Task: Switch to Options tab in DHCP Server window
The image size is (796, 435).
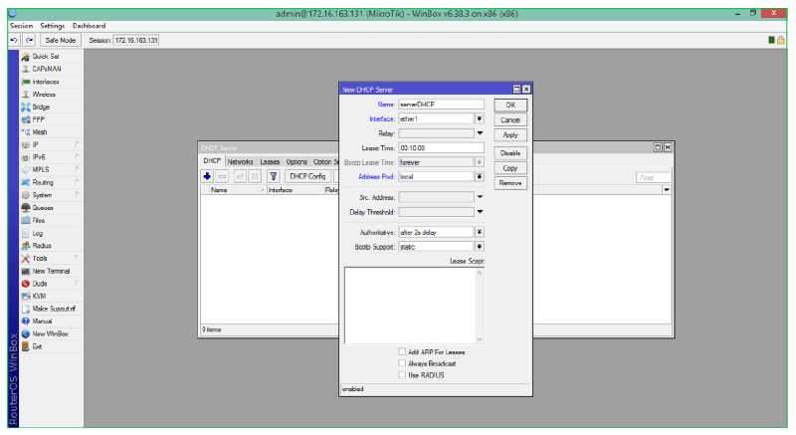Action: pyautogui.click(x=297, y=161)
